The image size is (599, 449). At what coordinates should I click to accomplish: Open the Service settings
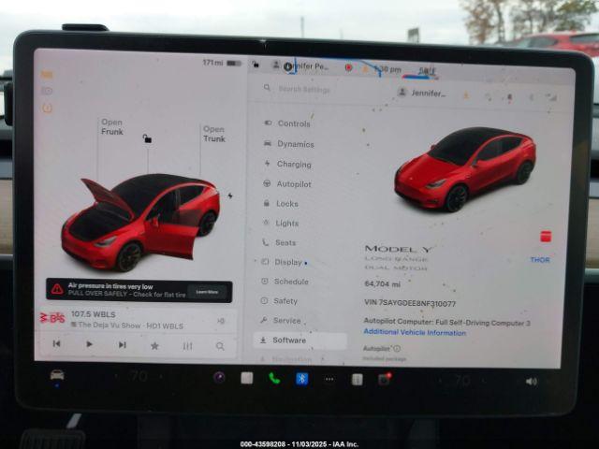tap(281, 320)
